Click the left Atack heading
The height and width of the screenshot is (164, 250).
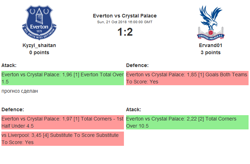coord(9,65)
